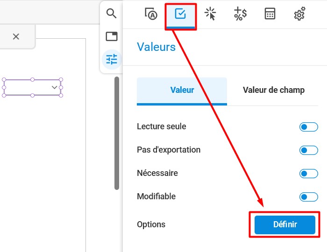Select the dropdown form field on page
Image resolution: width=327 pixels, height=252 pixels.
pos(32,87)
